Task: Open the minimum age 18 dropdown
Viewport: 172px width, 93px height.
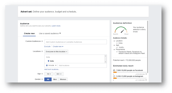Action: tap(49, 74)
